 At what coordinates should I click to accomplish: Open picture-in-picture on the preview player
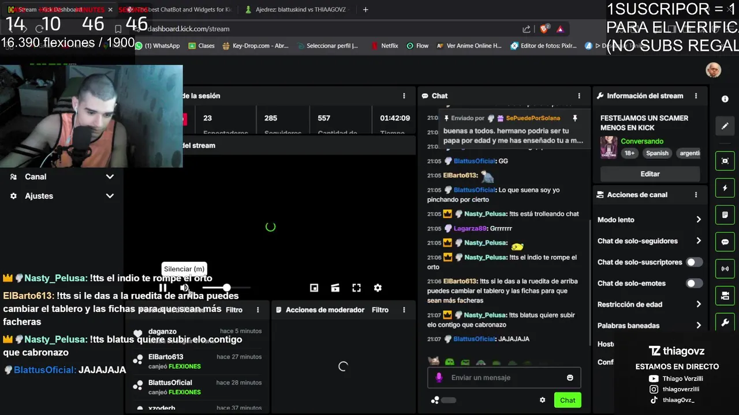pyautogui.click(x=314, y=288)
